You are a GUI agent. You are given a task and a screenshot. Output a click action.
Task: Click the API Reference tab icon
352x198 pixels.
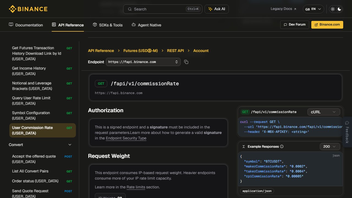[54, 25]
